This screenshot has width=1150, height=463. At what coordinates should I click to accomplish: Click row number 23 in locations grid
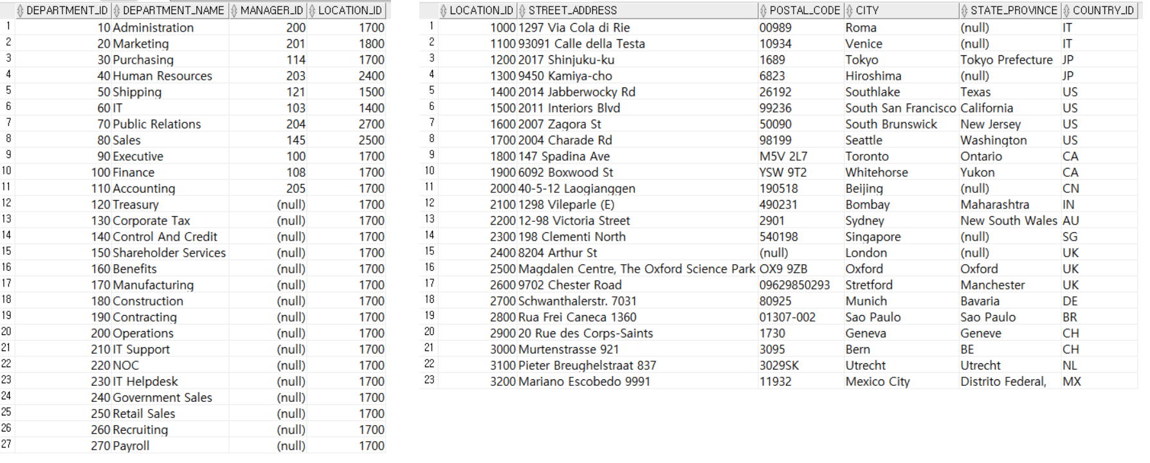(430, 380)
